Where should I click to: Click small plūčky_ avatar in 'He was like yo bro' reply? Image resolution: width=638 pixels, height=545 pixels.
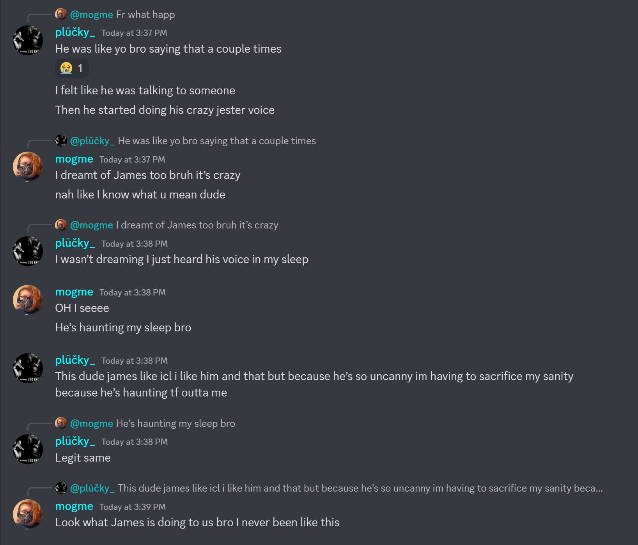(61, 140)
